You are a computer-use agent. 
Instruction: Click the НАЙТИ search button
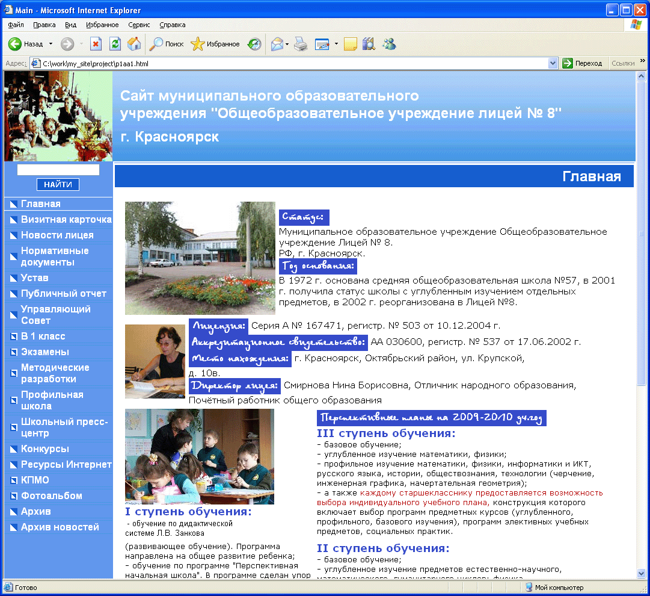[58, 184]
